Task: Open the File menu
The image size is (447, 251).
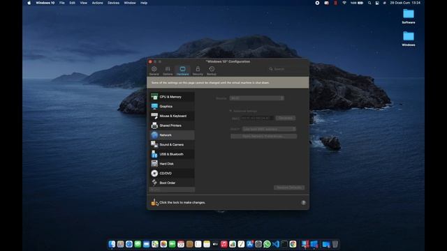Action: pos(62,3)
